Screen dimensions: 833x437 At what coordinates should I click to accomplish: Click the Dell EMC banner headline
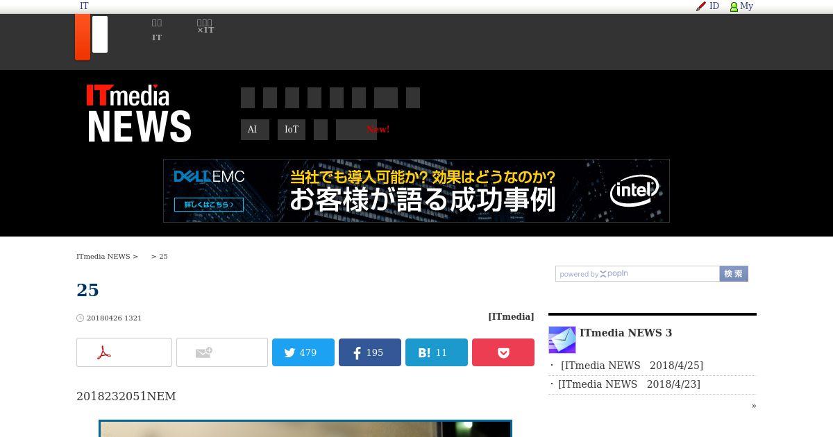[423, 191]
